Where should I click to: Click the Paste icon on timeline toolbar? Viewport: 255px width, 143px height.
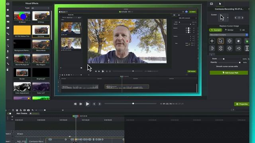click(21, 110)
